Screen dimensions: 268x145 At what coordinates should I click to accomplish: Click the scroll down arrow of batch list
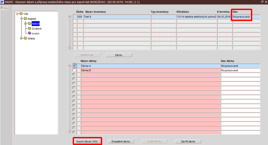coord(70,131)
